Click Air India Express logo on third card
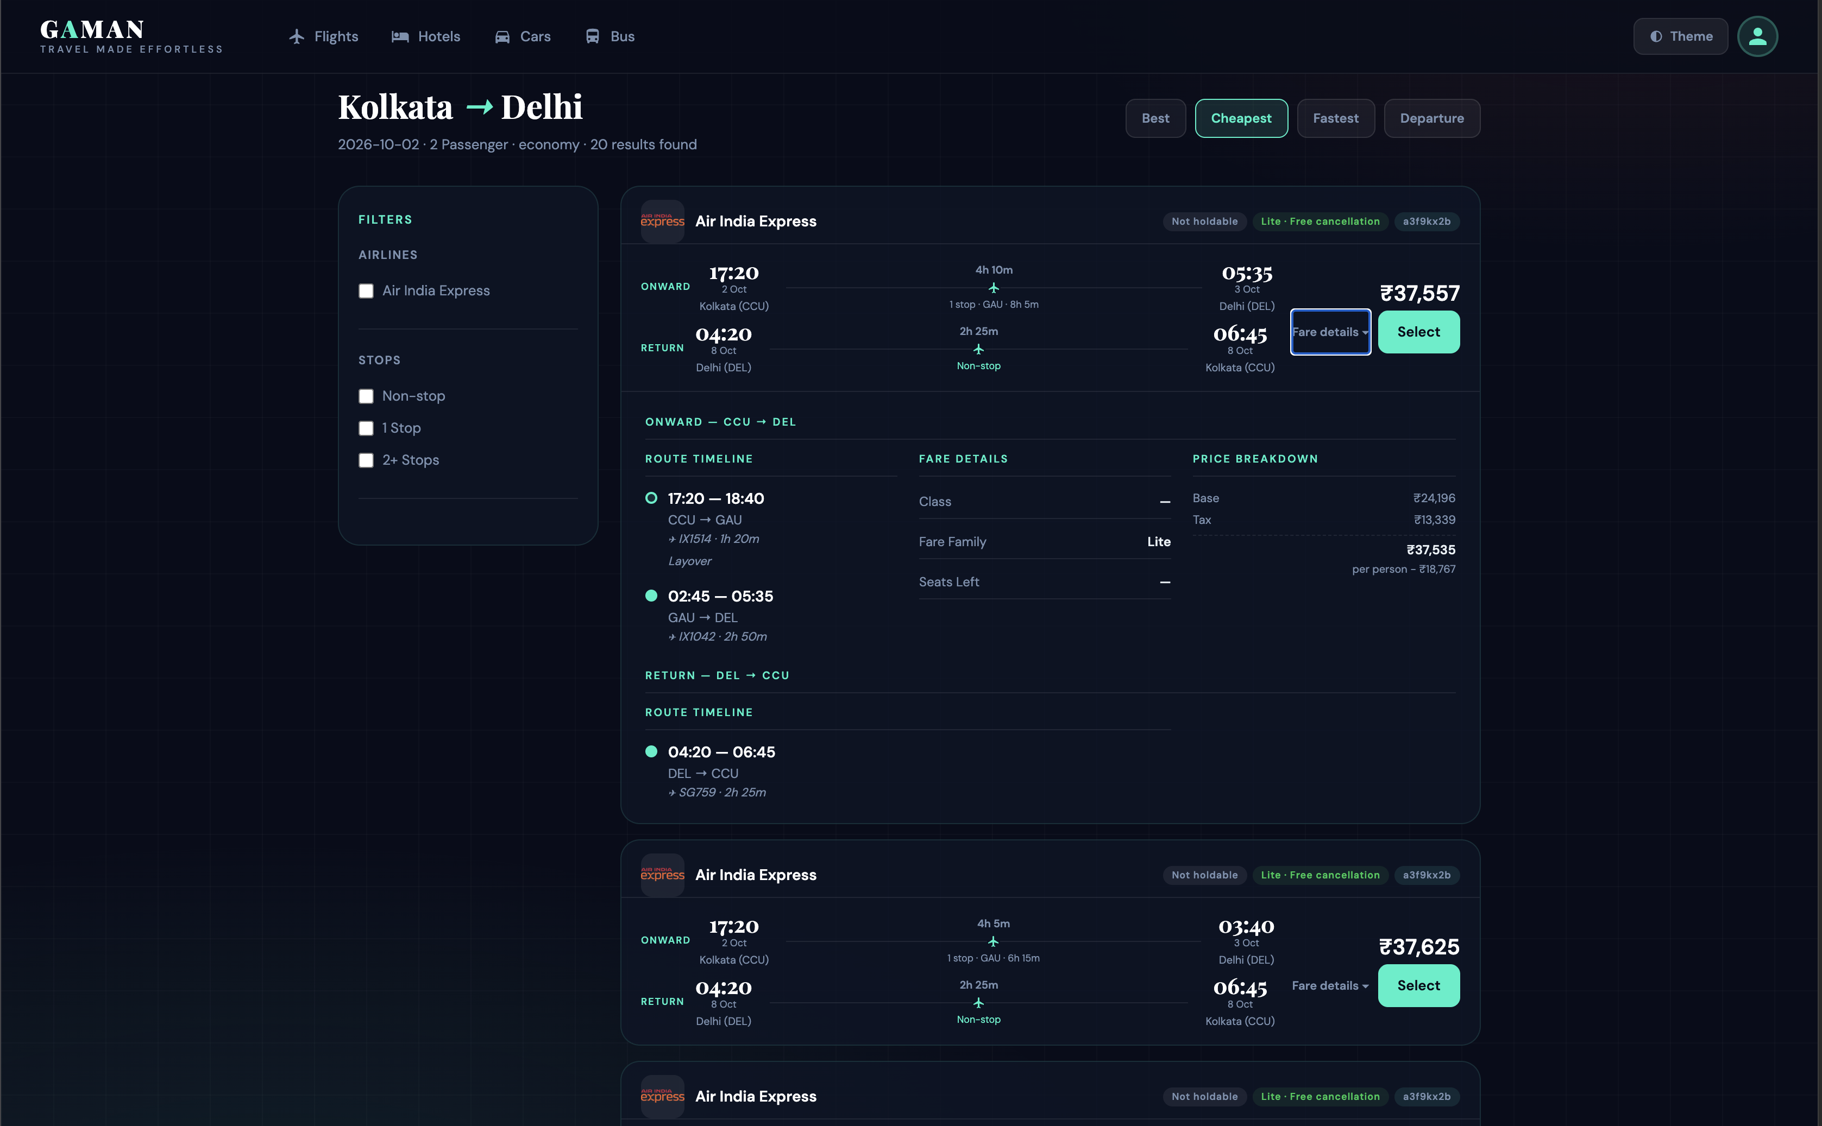This screenshot has height=1126, width=1822. coord(663,1096)
